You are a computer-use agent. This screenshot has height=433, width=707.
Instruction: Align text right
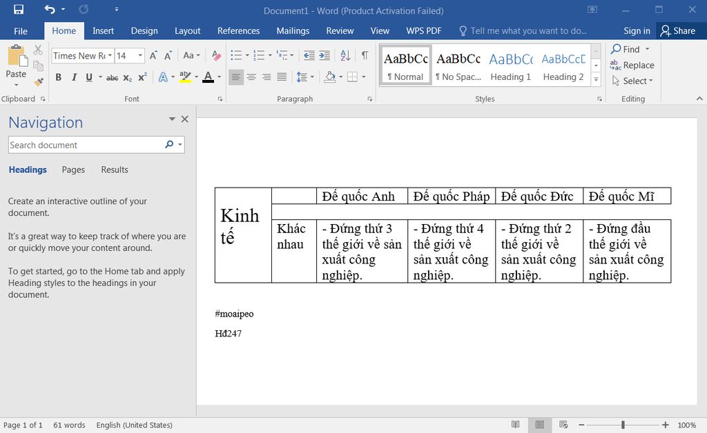267,77
